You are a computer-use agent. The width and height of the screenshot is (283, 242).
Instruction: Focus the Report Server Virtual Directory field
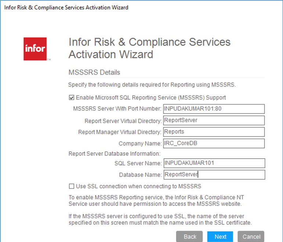[x=214, y=120]
